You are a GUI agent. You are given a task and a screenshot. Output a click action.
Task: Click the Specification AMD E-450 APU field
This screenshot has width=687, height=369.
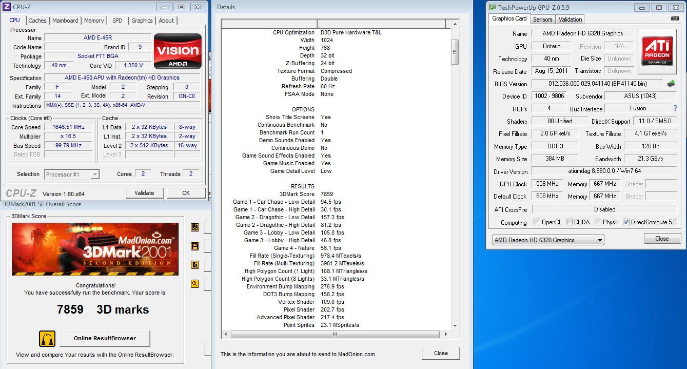(x=122, y=78)
